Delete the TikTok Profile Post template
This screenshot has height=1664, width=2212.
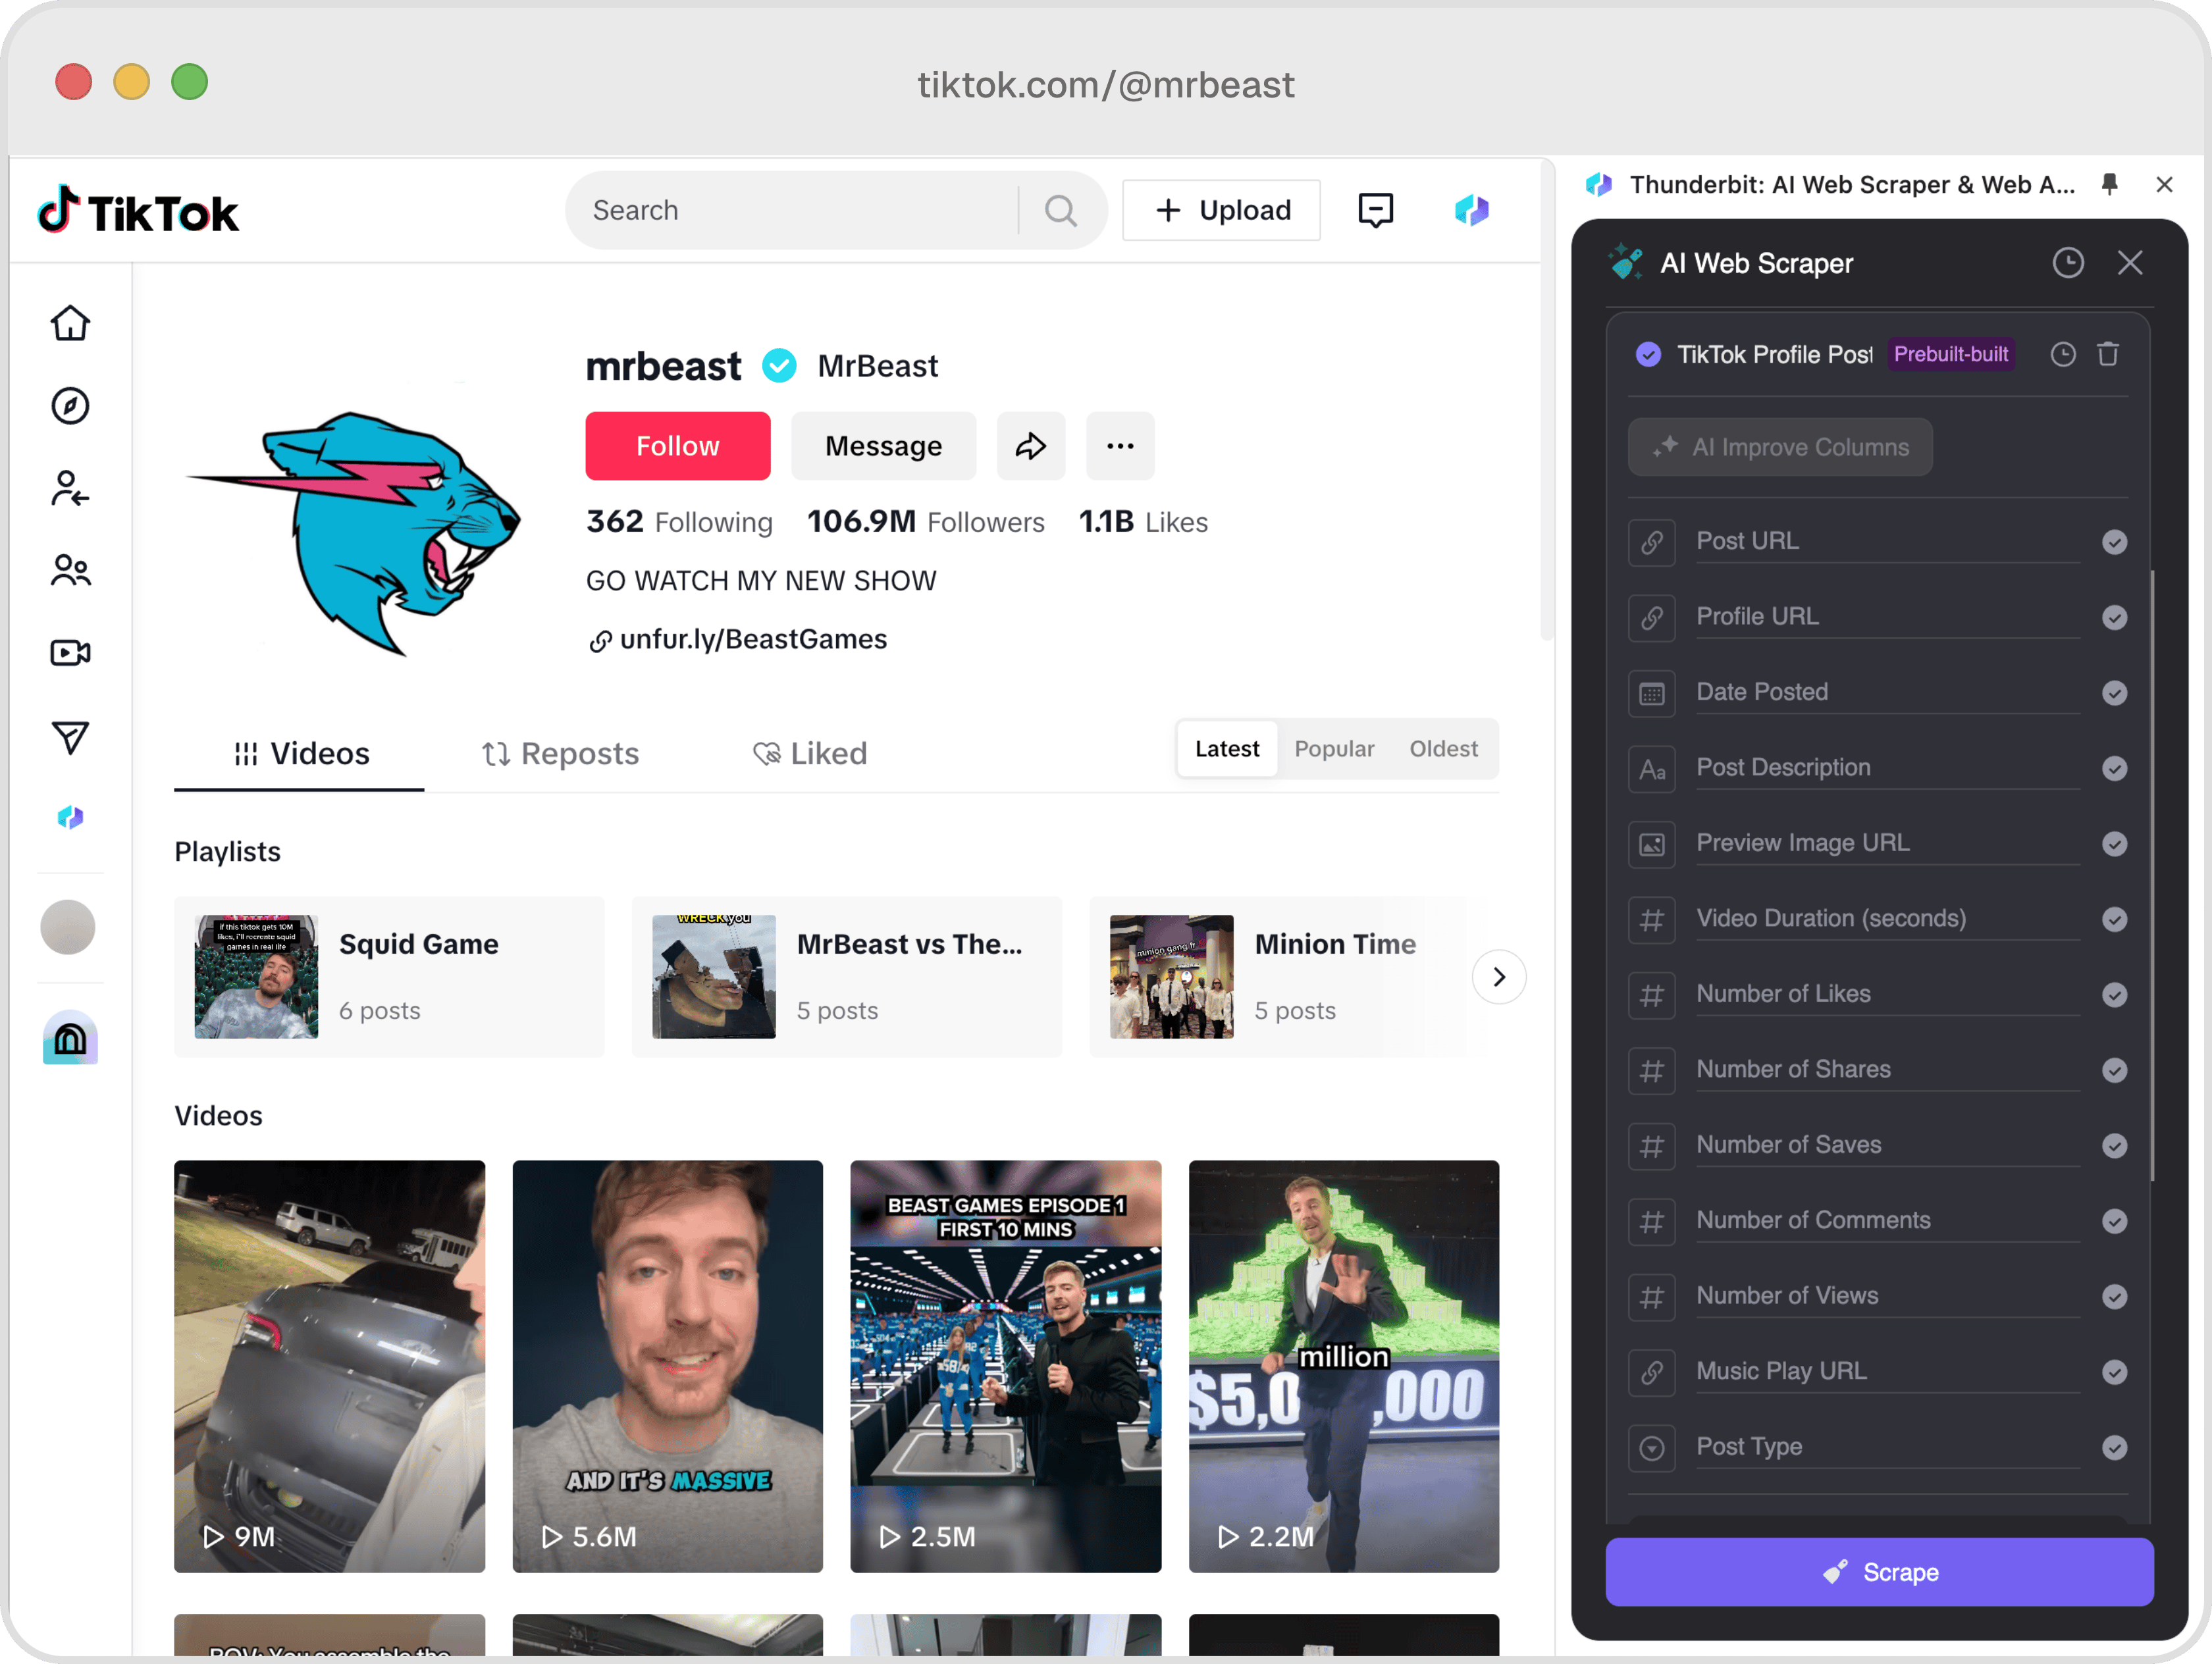click(x=2108, y=354)
